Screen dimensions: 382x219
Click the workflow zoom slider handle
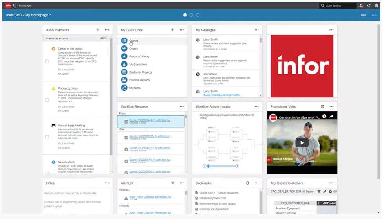pos(208,166)
